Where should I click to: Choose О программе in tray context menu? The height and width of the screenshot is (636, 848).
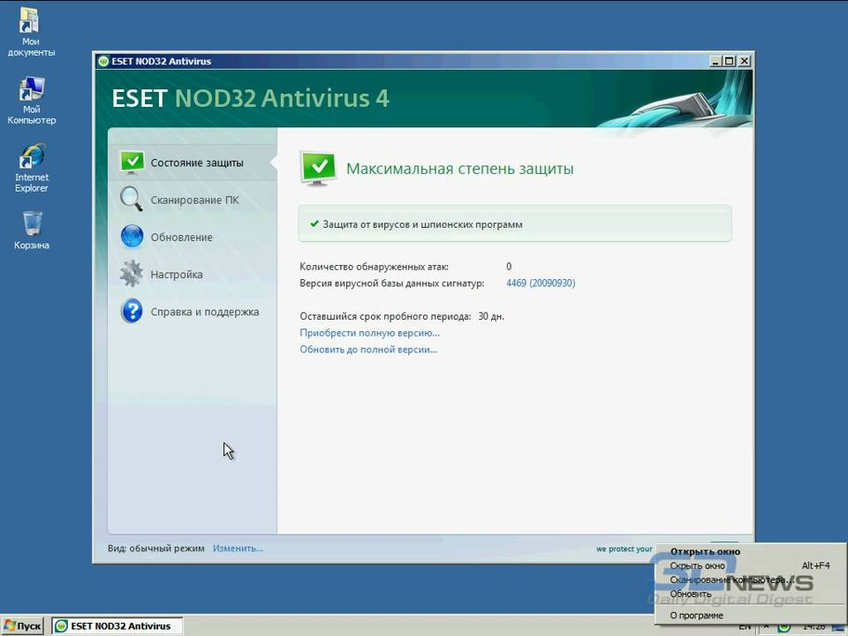pos(697,616)
